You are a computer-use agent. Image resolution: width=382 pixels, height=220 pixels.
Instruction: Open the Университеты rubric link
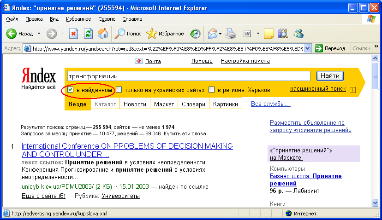pyautogui.click(x=120, y=196)
